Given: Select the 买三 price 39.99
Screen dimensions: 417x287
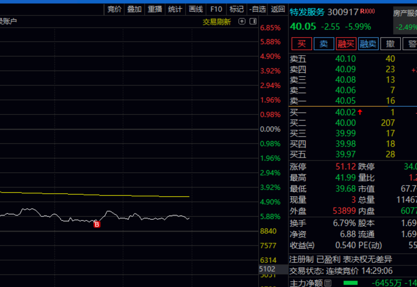Looking at the screenshot, I should point(345,133).
